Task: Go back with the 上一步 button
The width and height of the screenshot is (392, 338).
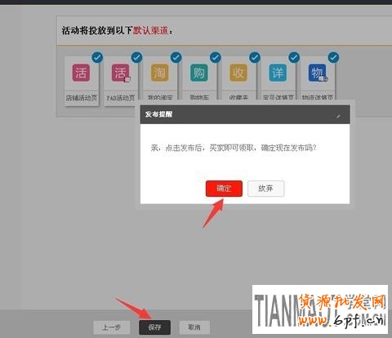Action: 112,327
